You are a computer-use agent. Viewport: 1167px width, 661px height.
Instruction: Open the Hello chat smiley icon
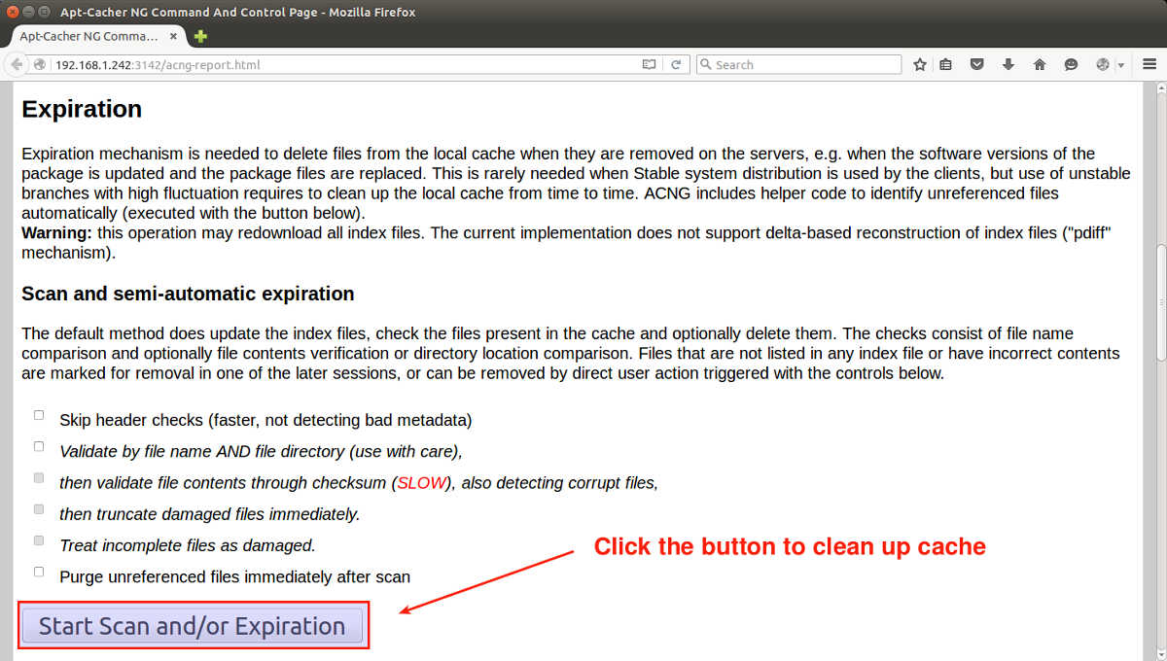pyautogui.click(x=1071, y=65)
